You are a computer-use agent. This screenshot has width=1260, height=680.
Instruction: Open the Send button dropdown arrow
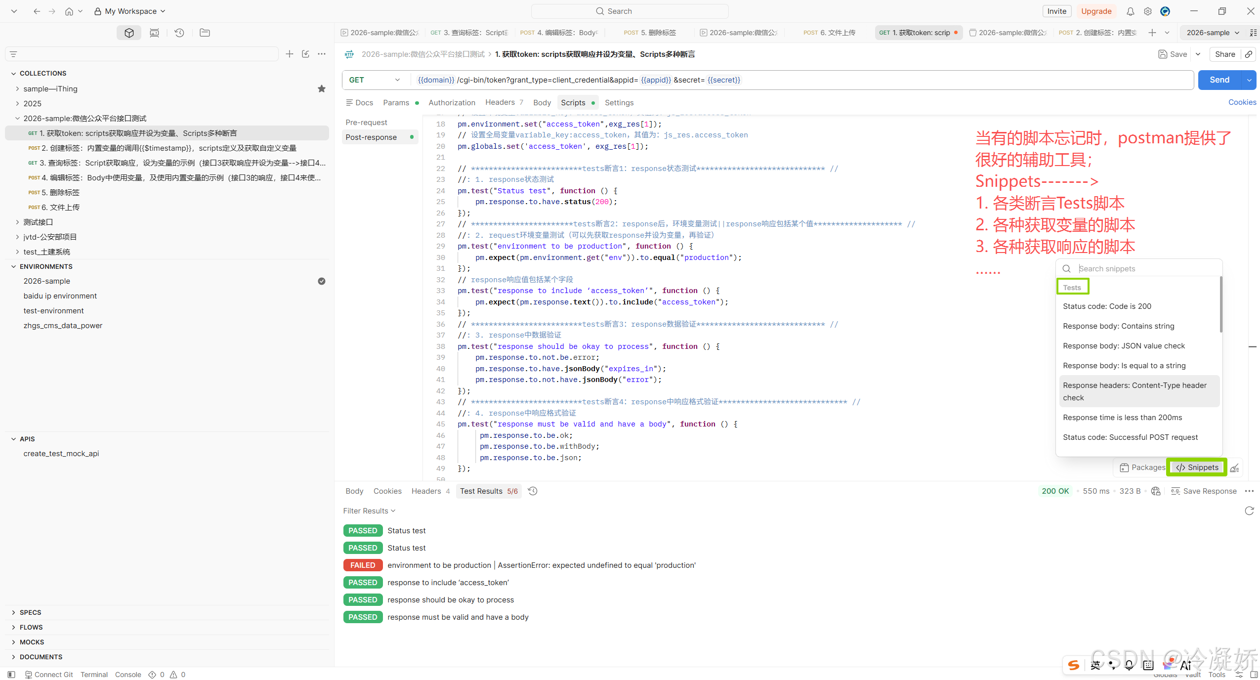coord(1249,80)
